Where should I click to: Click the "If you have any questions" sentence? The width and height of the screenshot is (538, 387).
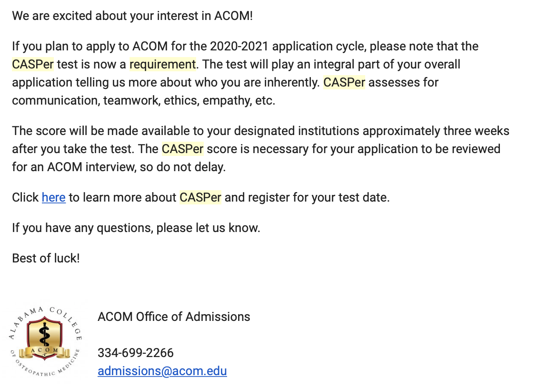point(136,228)
